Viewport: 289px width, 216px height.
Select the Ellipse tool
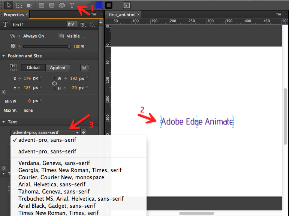62,5
